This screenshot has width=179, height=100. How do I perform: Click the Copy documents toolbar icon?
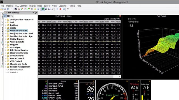click(x=8, y=9)
